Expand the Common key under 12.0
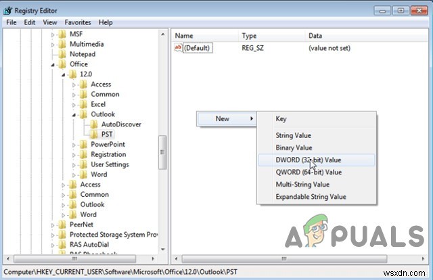 pos(74,95)
